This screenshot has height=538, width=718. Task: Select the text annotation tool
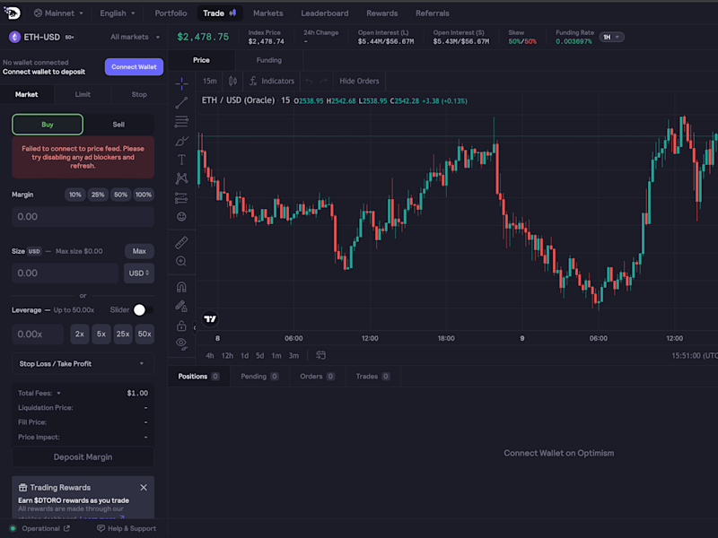point(181,160)
